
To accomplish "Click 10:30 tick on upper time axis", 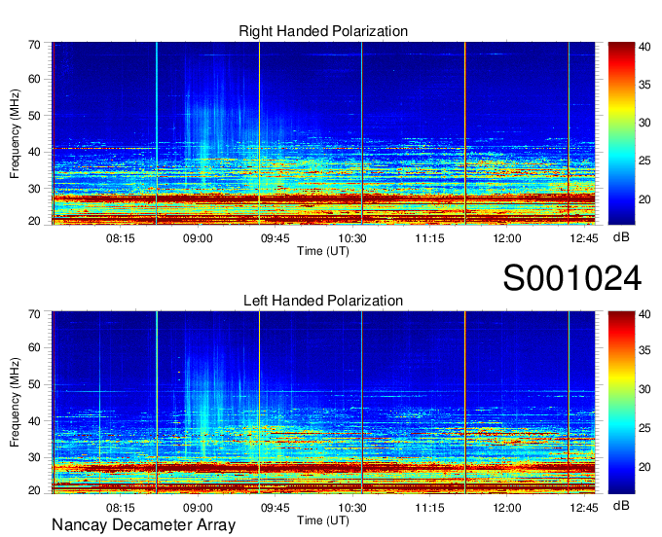I will pos(352,238).
